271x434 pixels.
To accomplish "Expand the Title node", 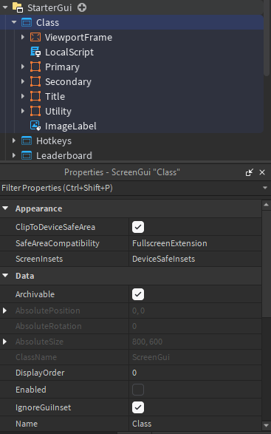I will point(23,96).
